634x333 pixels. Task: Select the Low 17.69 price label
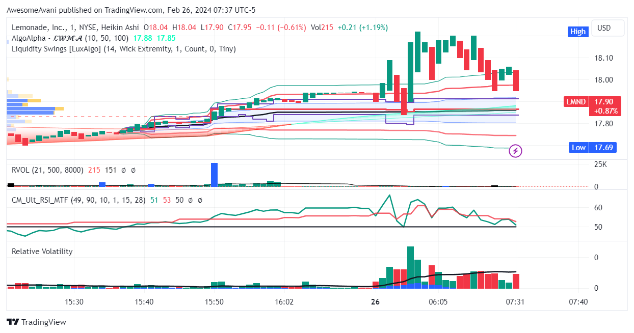pos(593,148)
